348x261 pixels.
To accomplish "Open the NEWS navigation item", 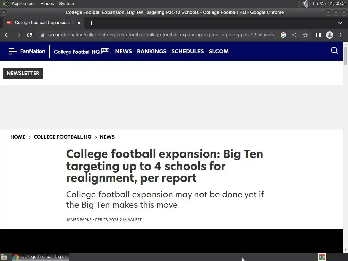I will click(123, 52).
